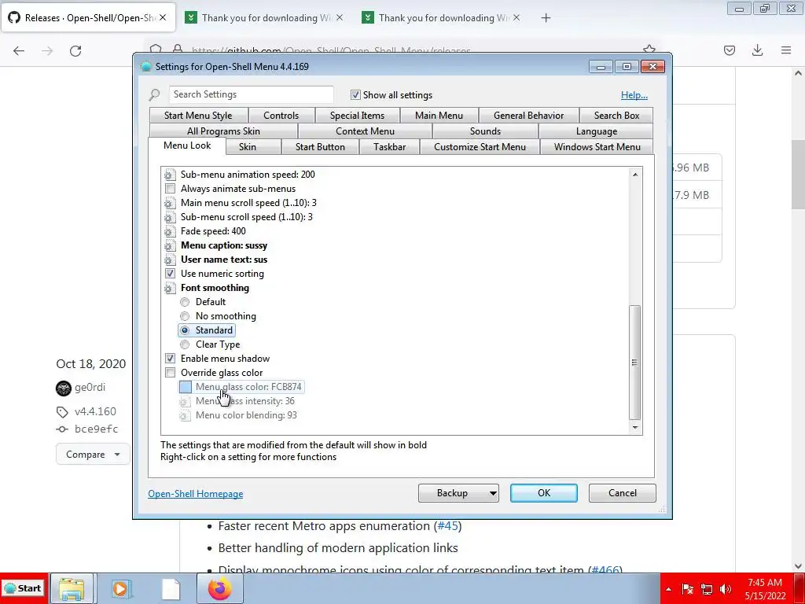Toggle Show all settings checkbox

point(355,95)
